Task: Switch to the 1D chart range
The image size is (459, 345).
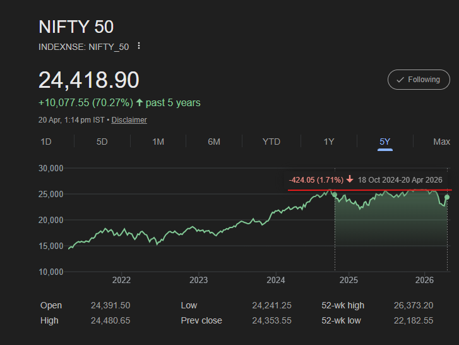Action: click(x=46, y=142)
